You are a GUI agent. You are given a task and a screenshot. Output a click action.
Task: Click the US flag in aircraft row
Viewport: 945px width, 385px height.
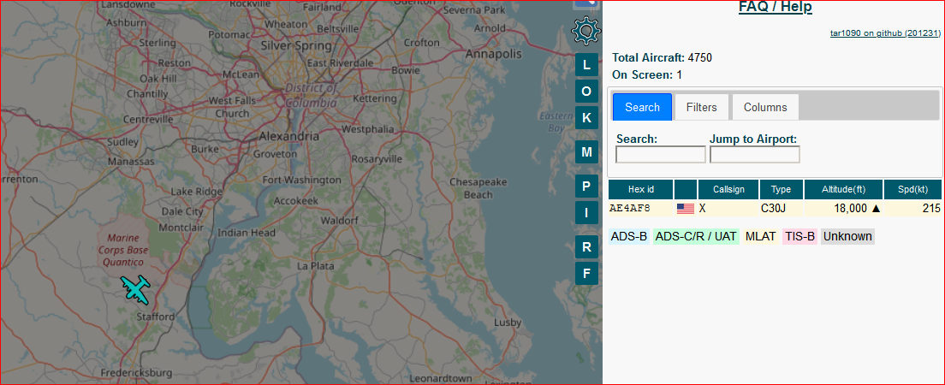686,209
